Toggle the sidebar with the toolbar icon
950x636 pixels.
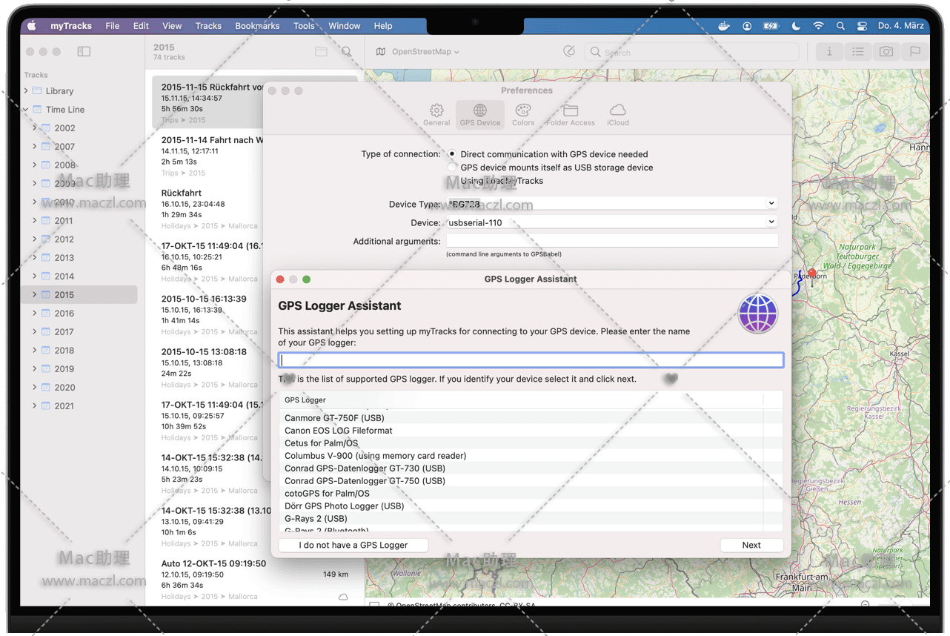coord(84,52)
